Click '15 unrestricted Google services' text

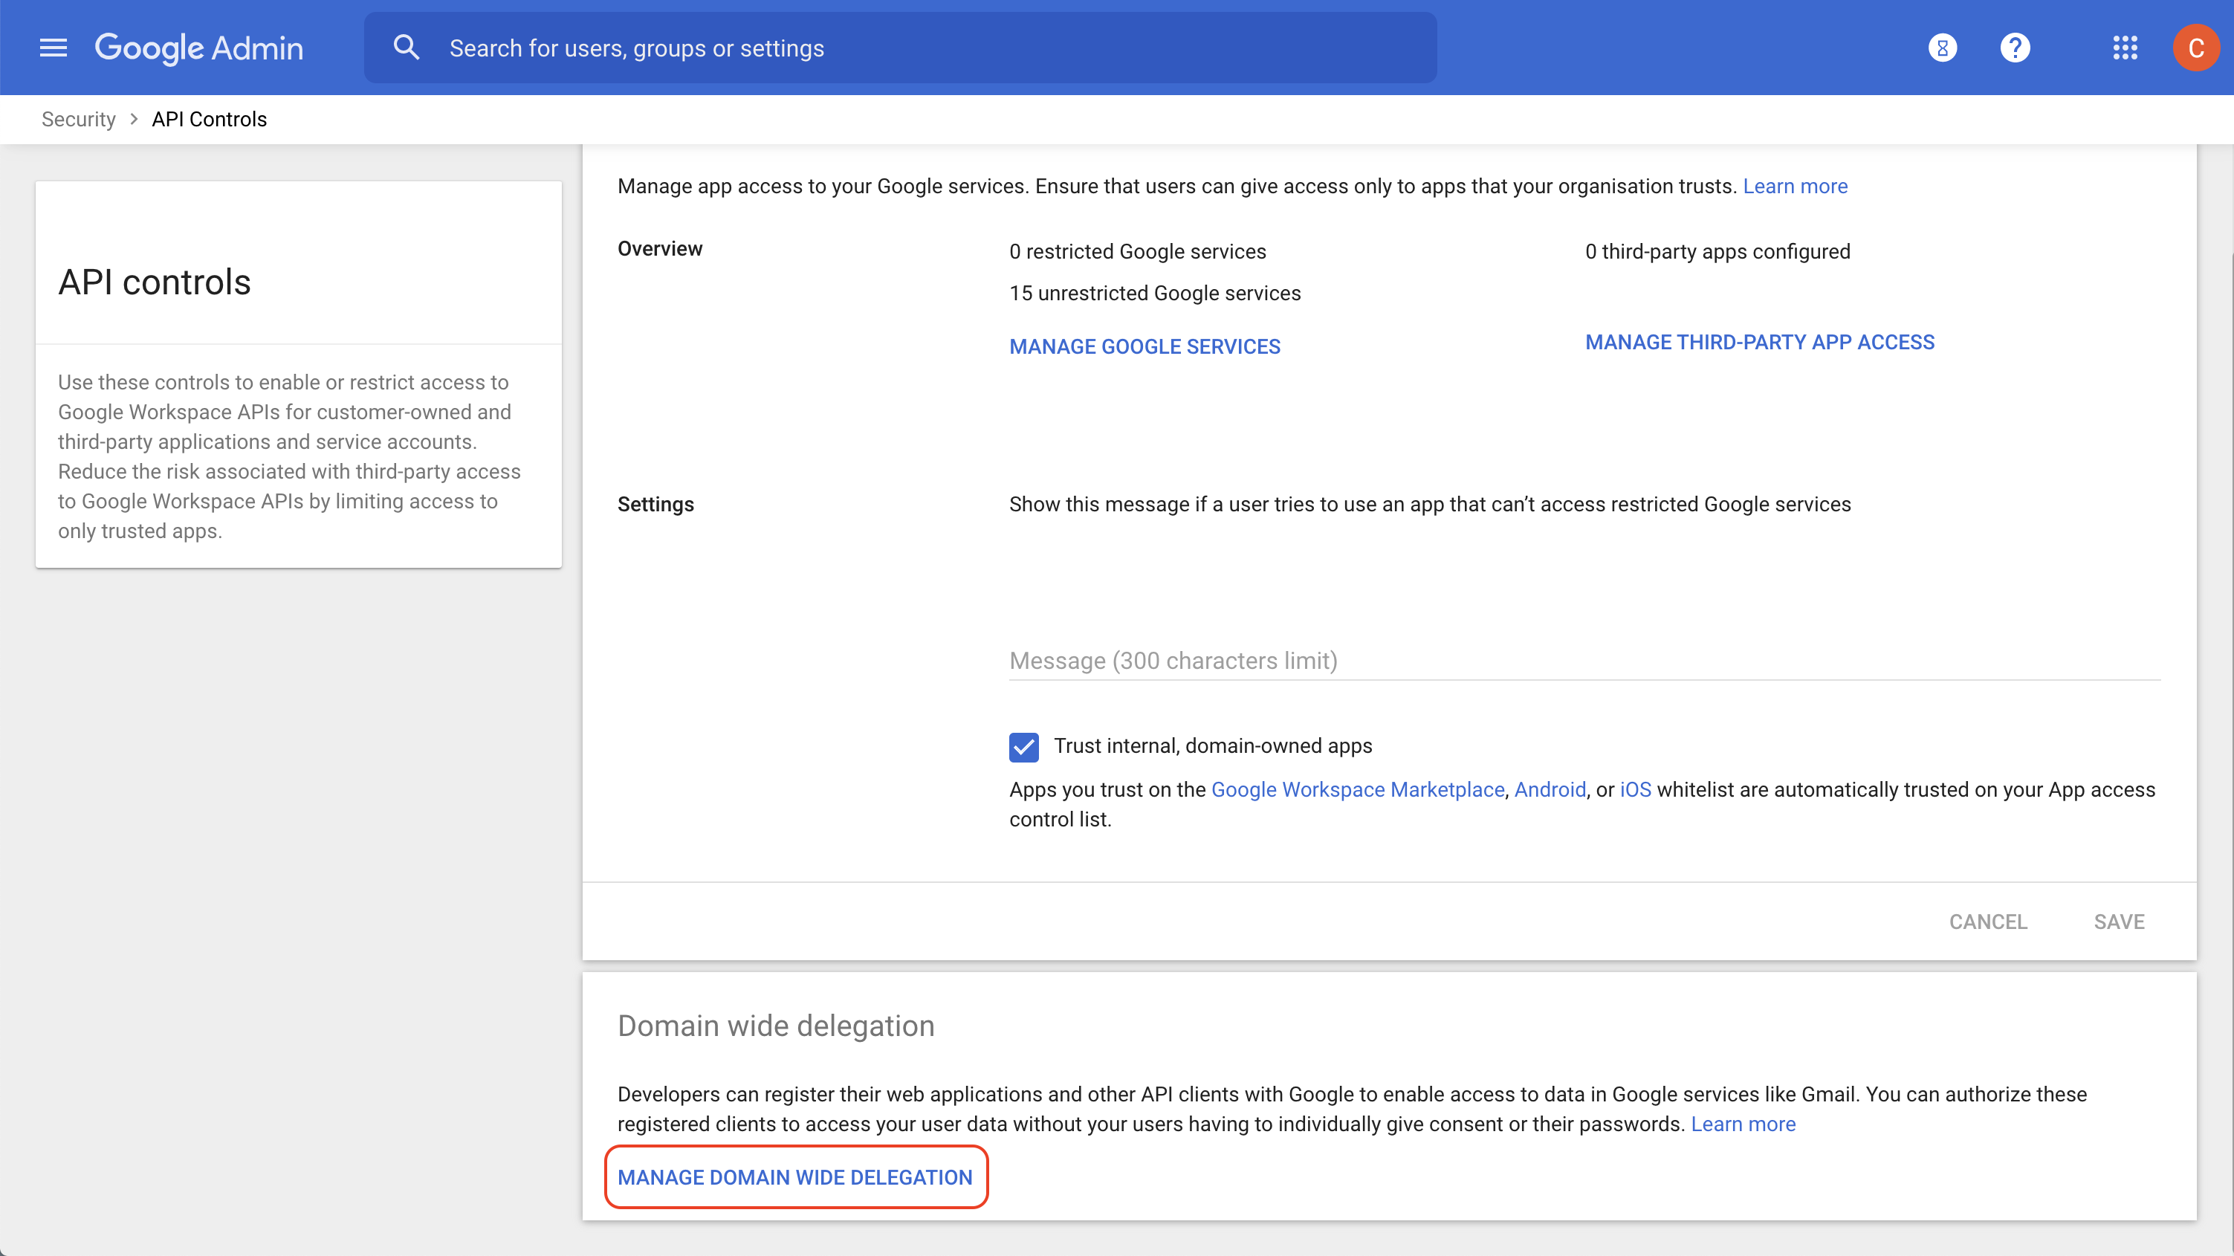[x=1155, y=293]
